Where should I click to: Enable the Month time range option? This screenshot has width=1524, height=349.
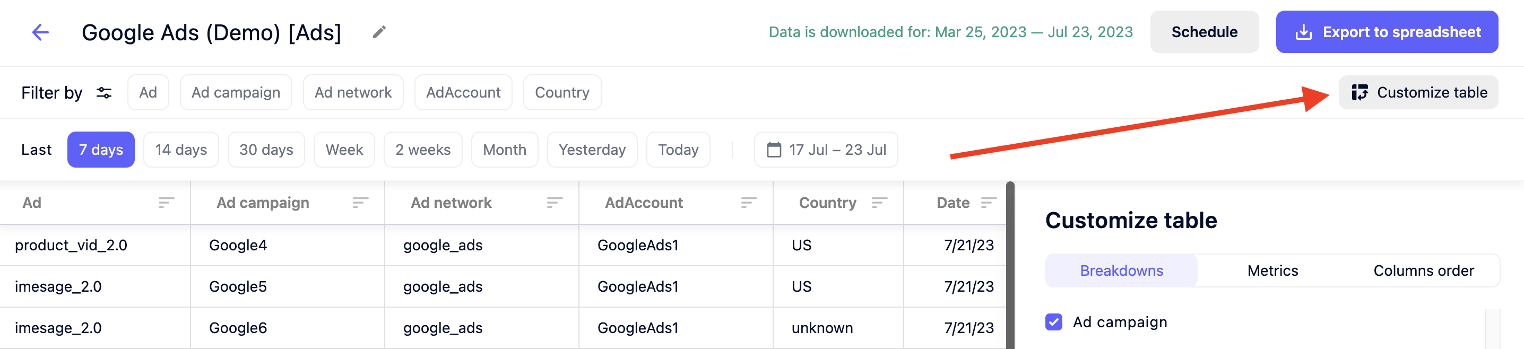504,150
